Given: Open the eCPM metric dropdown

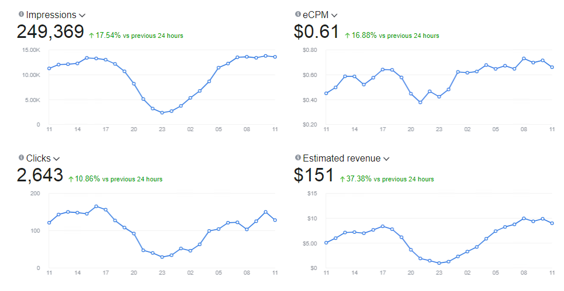Looking at the screenshot, I should pos(334,15).
